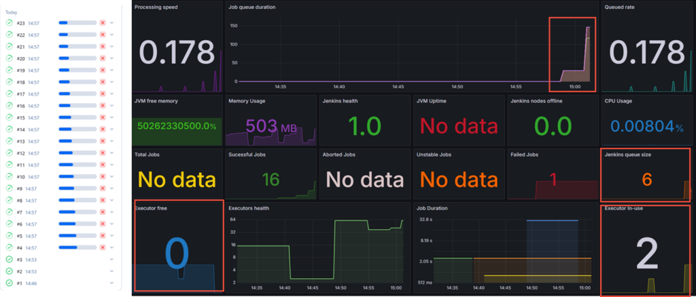The height and width of the screenshot is (297, 696).
Task: Click status icon beside build #19
Action: click(x=10, y=70)
